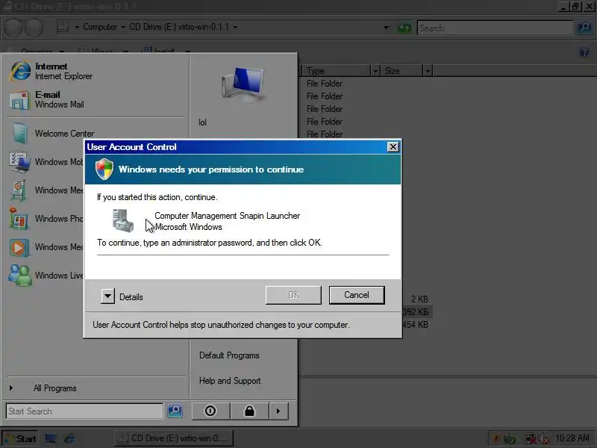
Task: Click the Size column header
Action: tap(402, 70)
